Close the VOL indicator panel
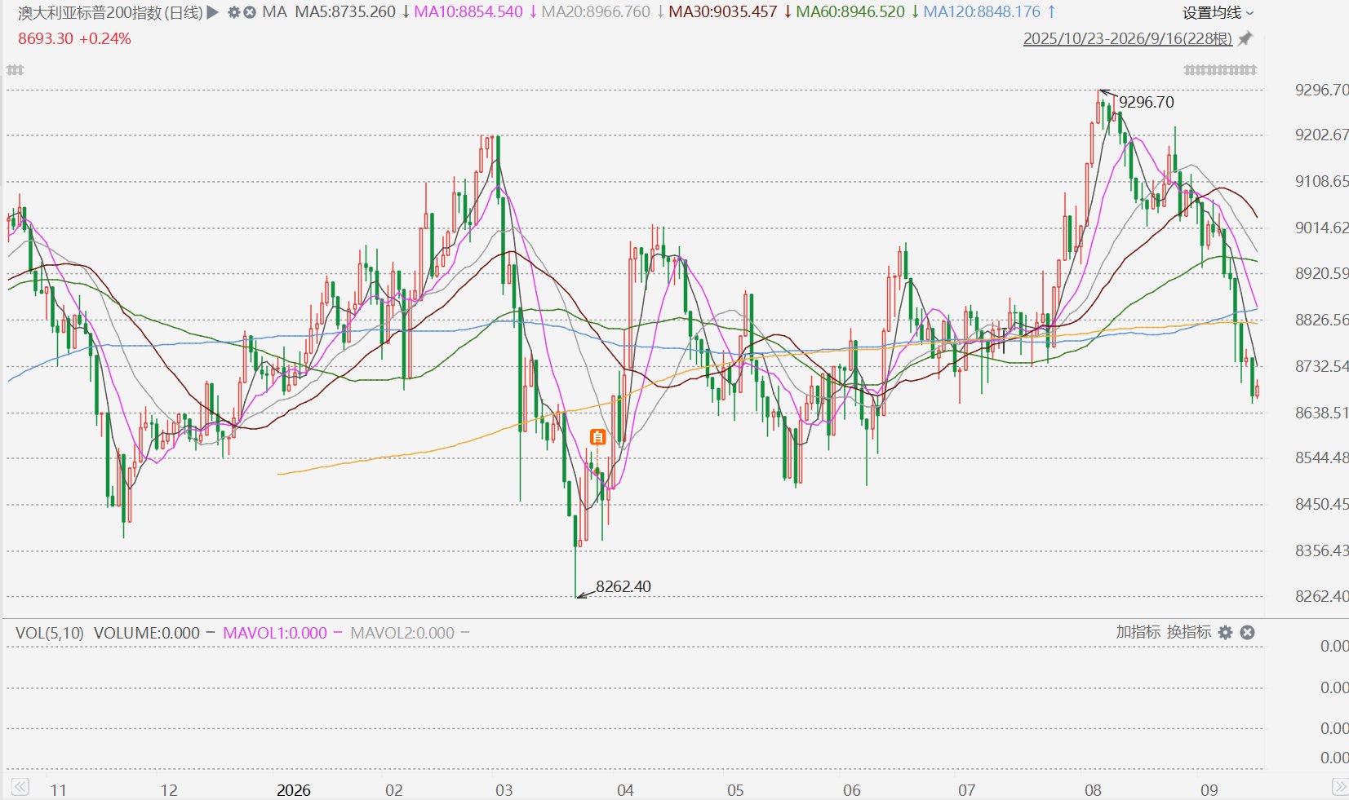 click(x=1247, y=632)
